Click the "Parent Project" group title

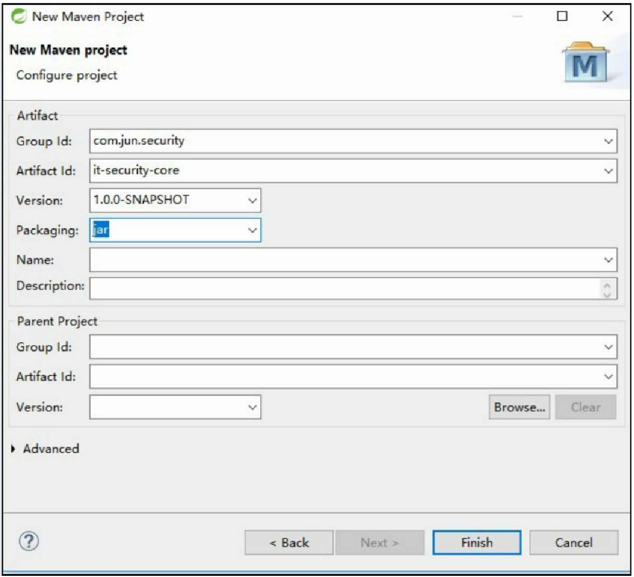pyautogui.click(x=57, y=321)
